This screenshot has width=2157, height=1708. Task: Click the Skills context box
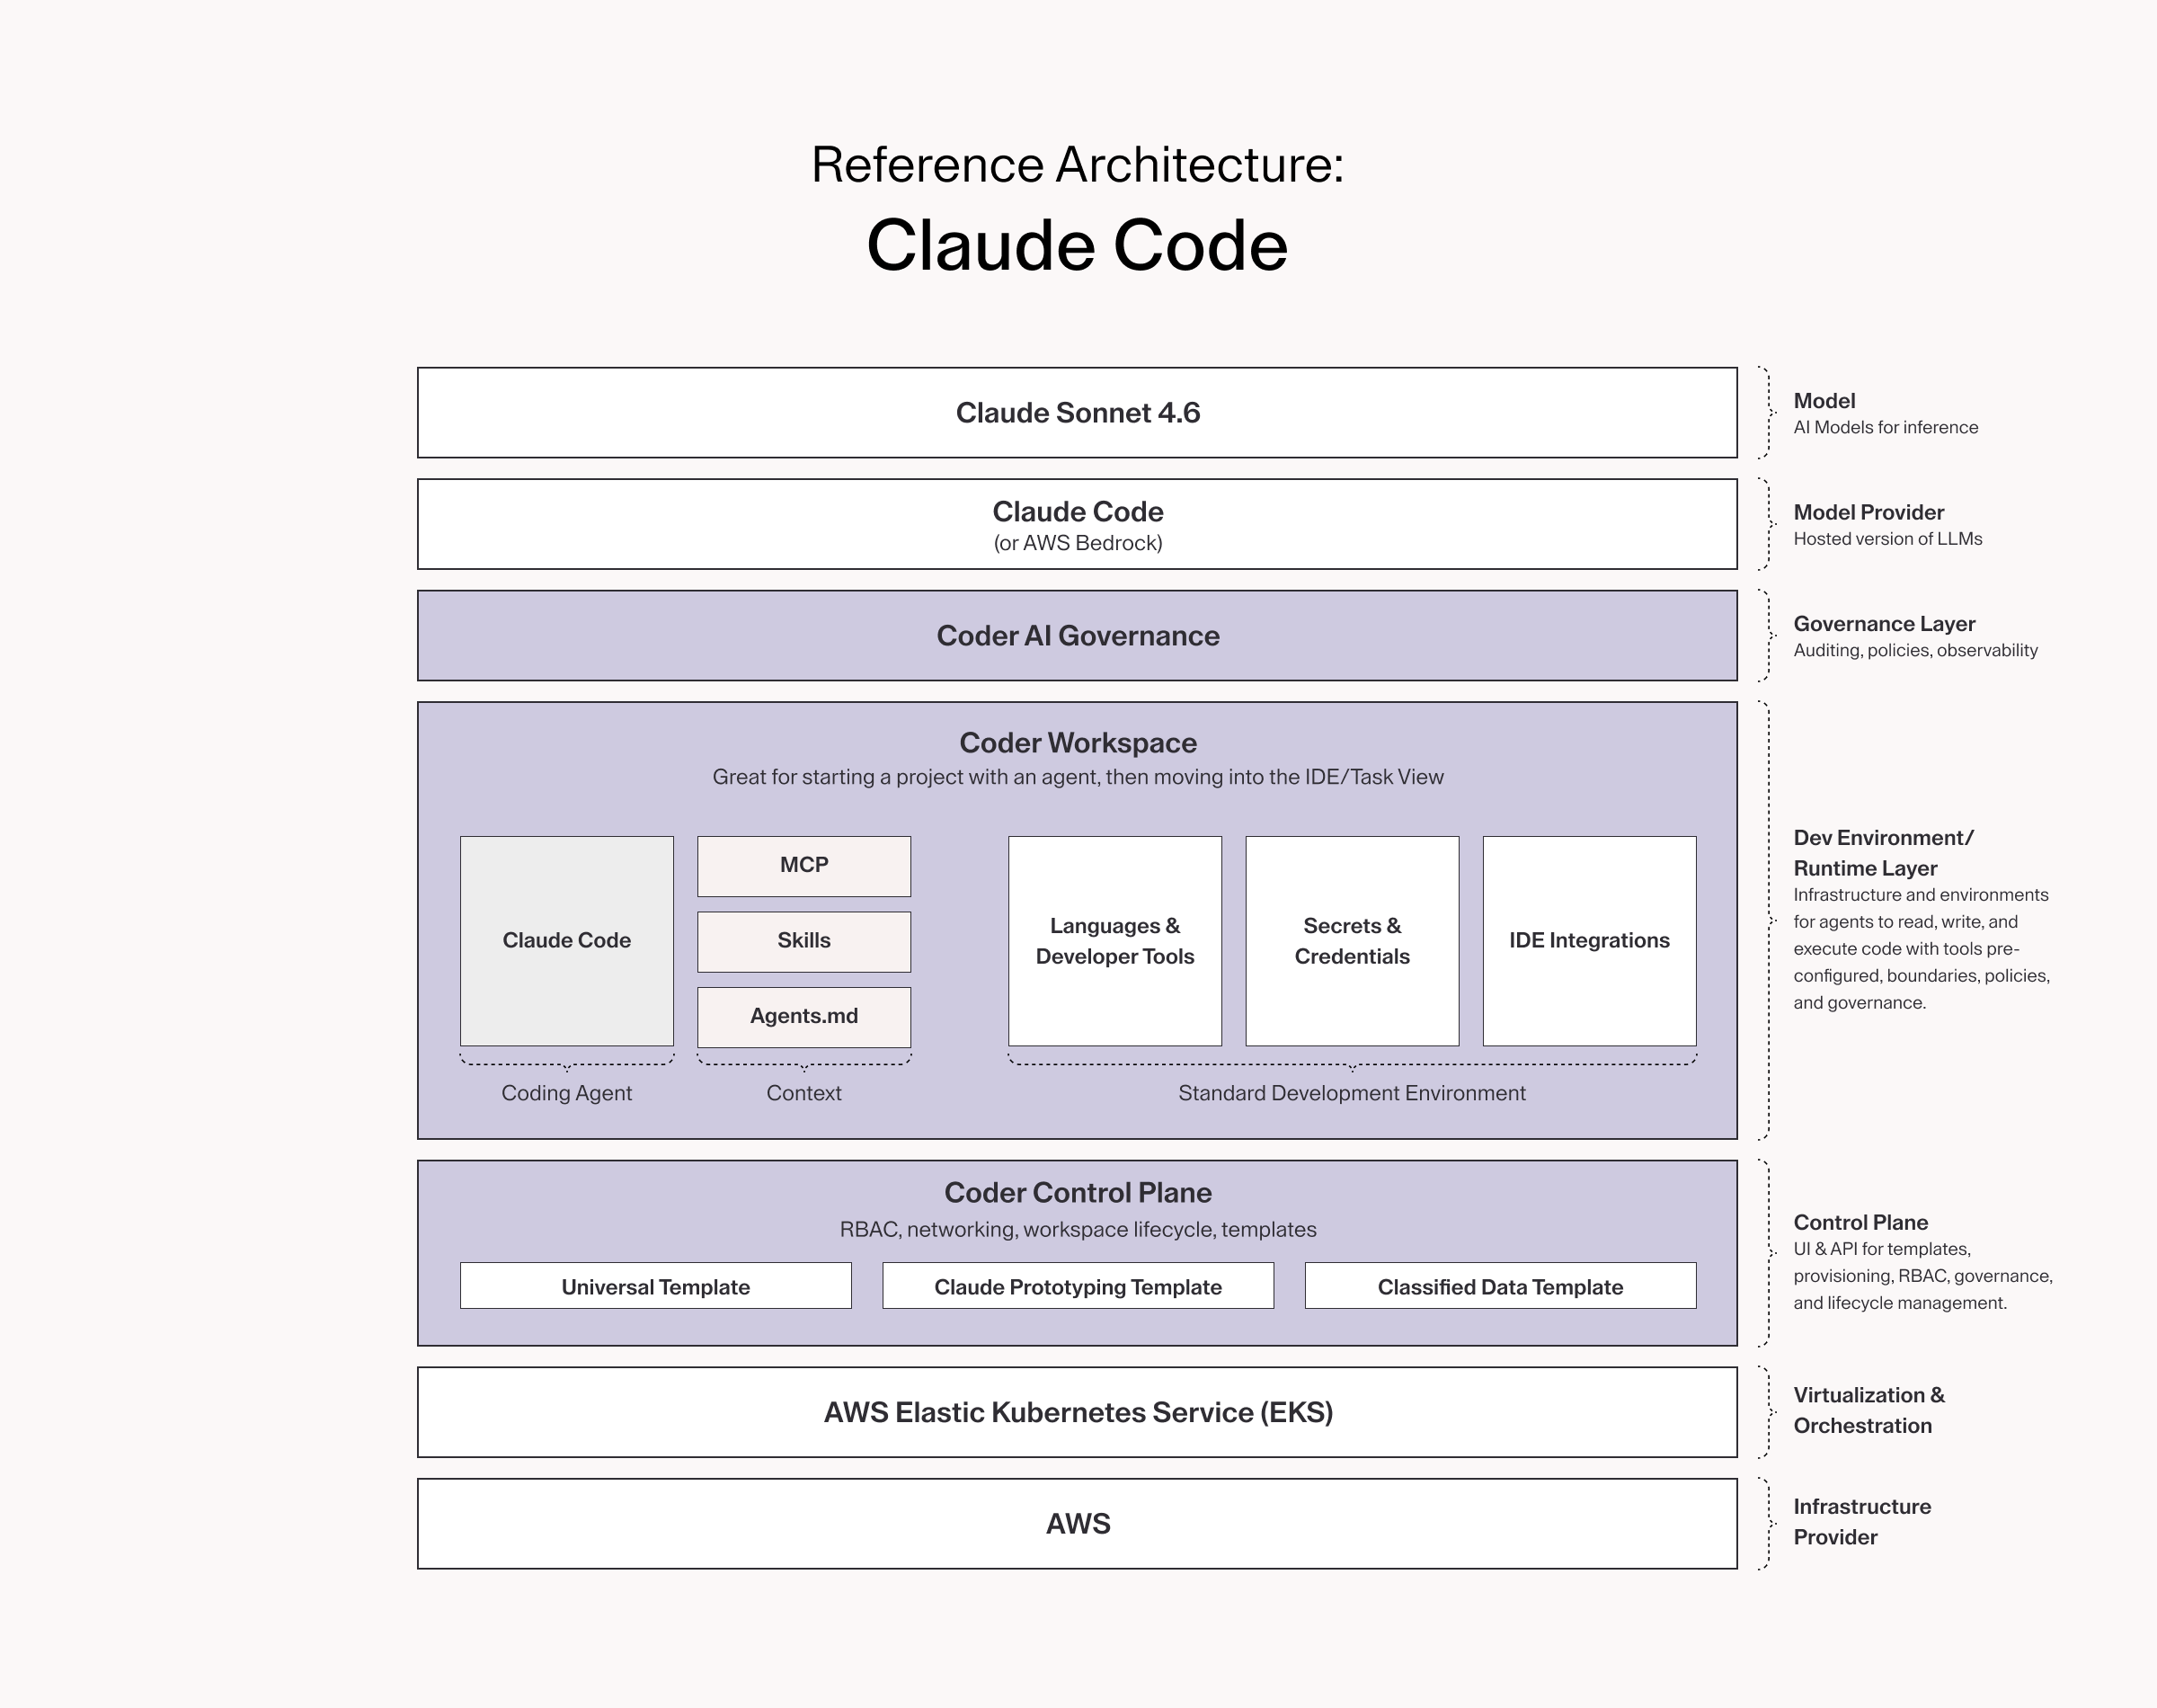click(803, 942)
